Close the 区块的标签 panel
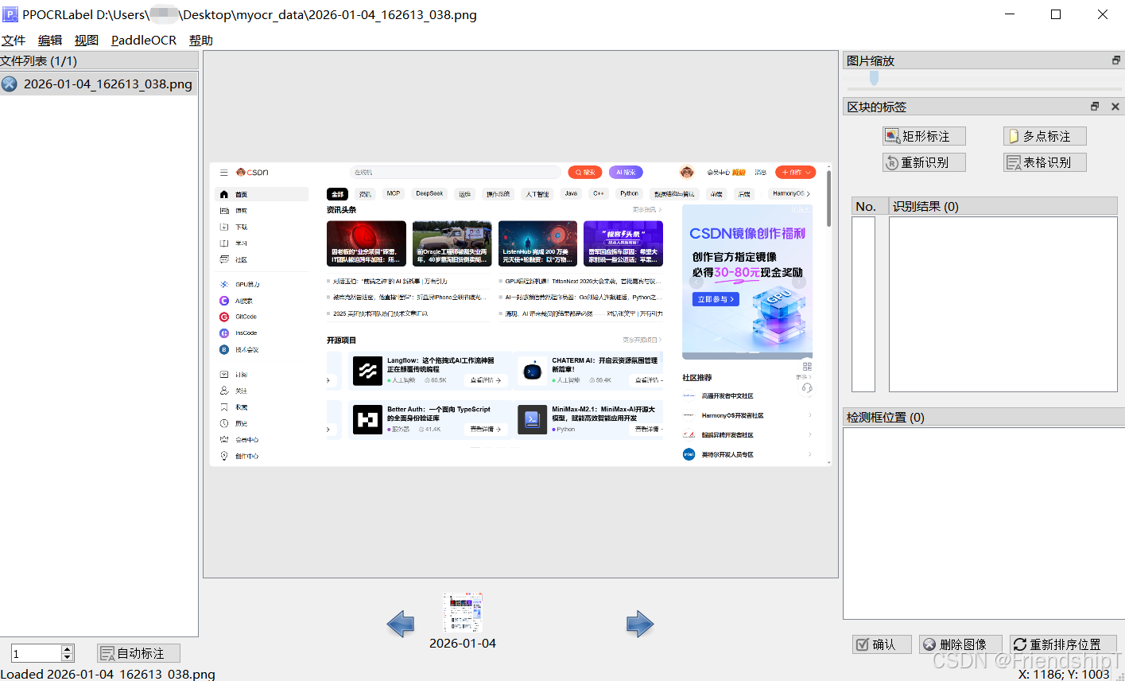The image size is (1125, 681). click(1115, 107)
